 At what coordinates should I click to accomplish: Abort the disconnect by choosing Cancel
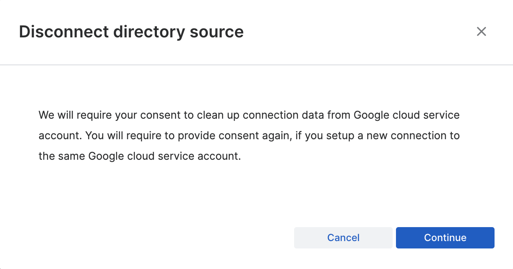(343, 238)
